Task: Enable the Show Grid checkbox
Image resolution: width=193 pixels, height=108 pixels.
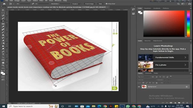Action: 106,4
